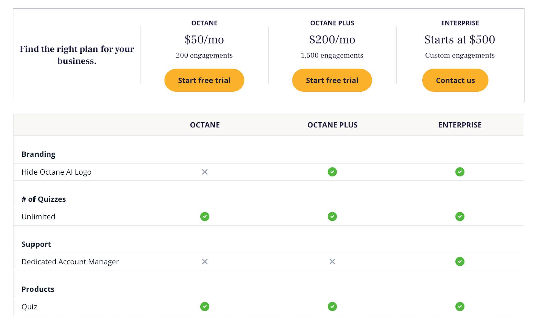Click Octane Plus checkmark in Unlimited quizzes row
This screenshot has width=536, height=317.
click(332, 217)
